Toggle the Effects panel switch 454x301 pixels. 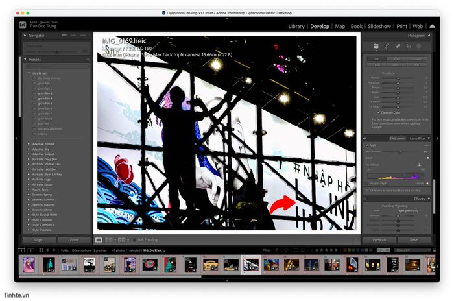coord(365,199)
